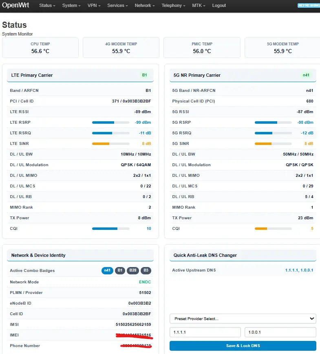
Task: Click the 5G CQI progress bar
Action: (273, 229)
